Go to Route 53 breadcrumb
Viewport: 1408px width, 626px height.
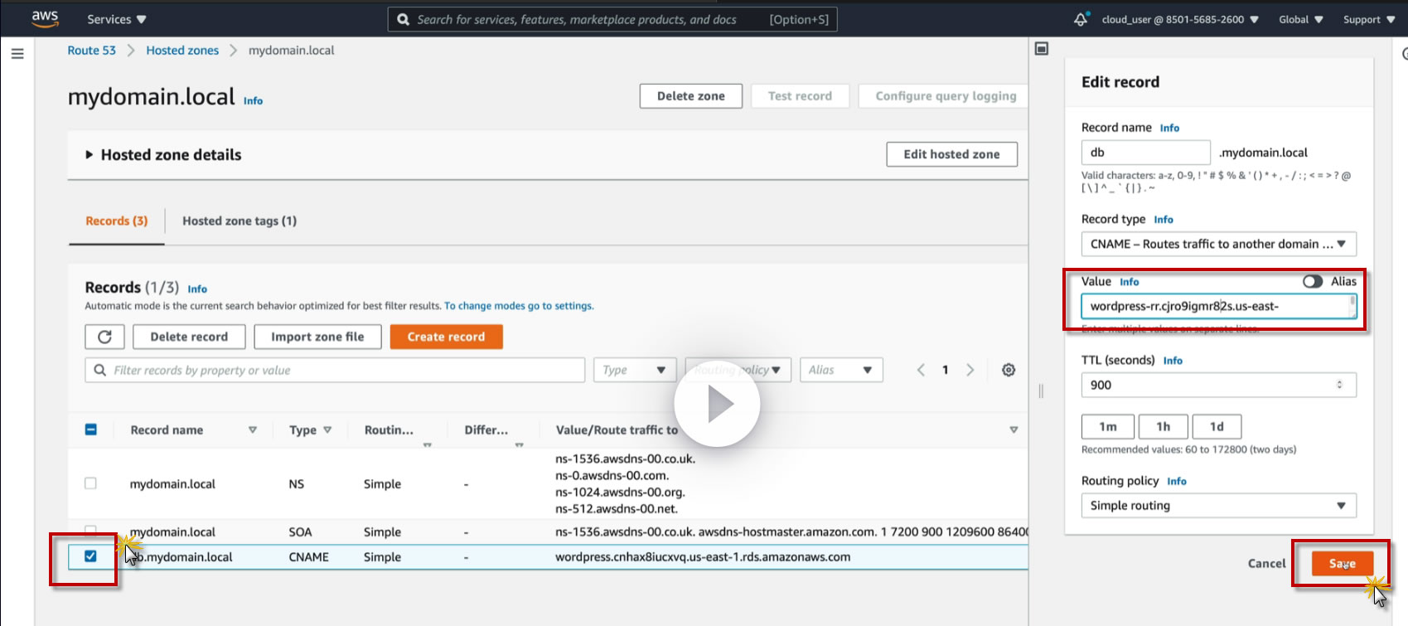(x=92, y=51)
